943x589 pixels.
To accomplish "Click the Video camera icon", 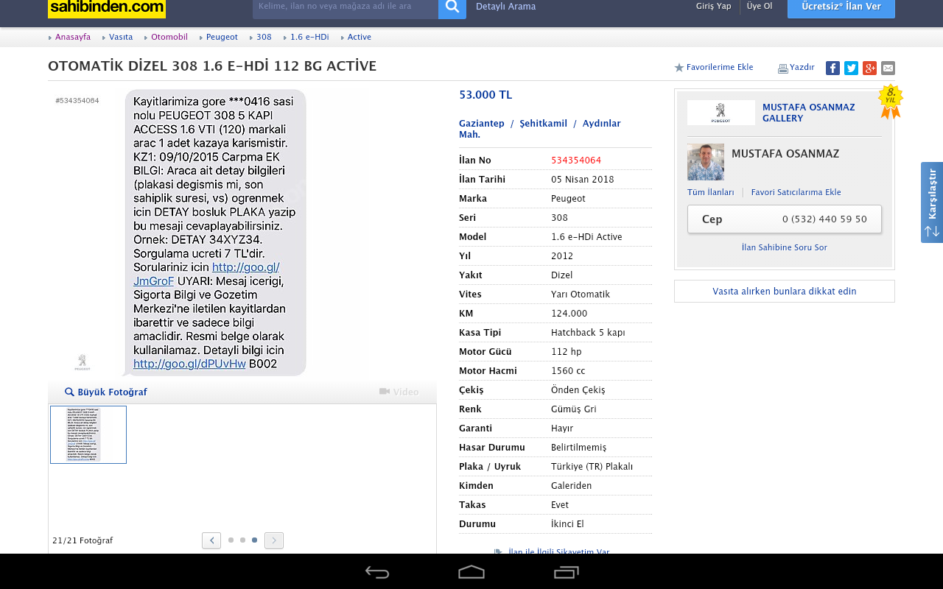I will (x=384, y=392).
